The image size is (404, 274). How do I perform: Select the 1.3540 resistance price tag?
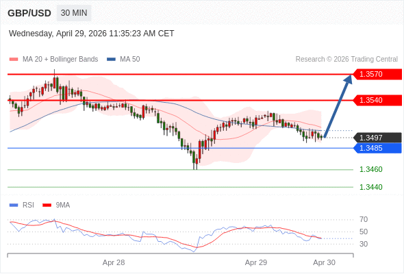377,100
